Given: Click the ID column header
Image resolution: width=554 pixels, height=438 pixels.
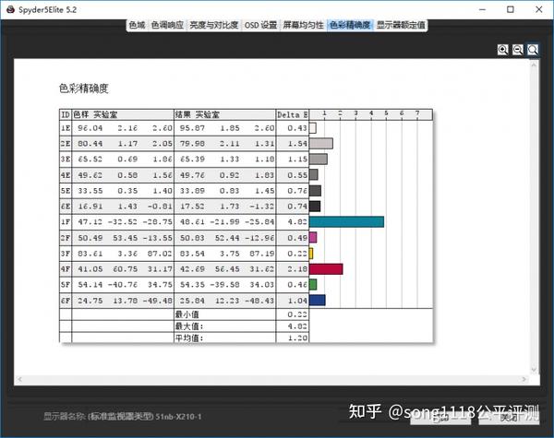Looking at the screenshot, I should [66, 114].
